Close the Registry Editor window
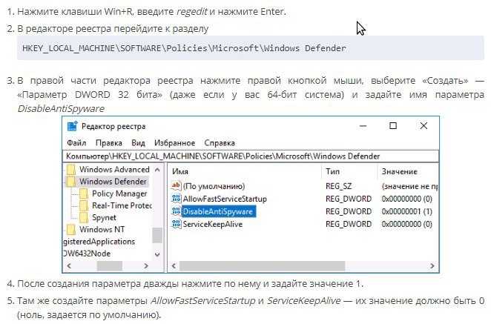 coord(424,126)
